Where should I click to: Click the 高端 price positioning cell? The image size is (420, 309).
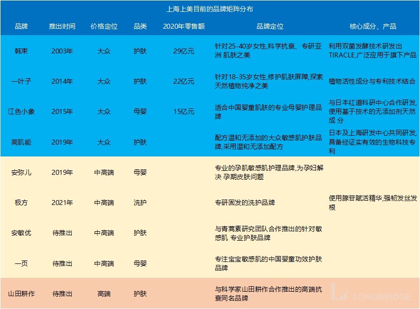(x=105, y=293)
